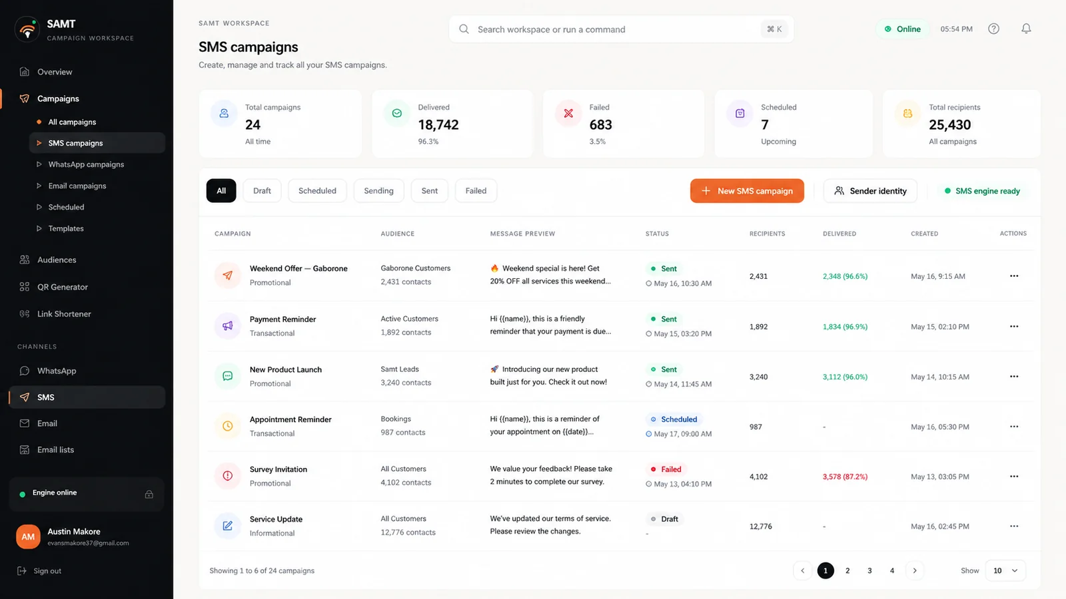Viewport: 1066px width, 599px height.
Task: Go to the WhatsApp channel
Action: click(87, 371)
